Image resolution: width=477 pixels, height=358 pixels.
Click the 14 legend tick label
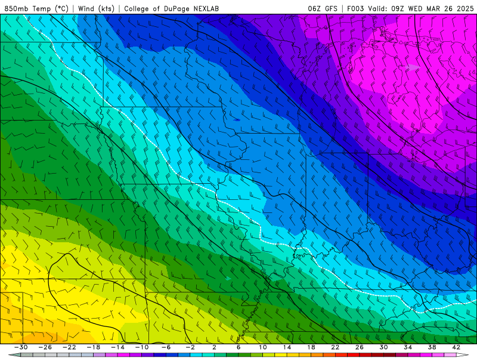pyautogui.click(x=287, y=347)
